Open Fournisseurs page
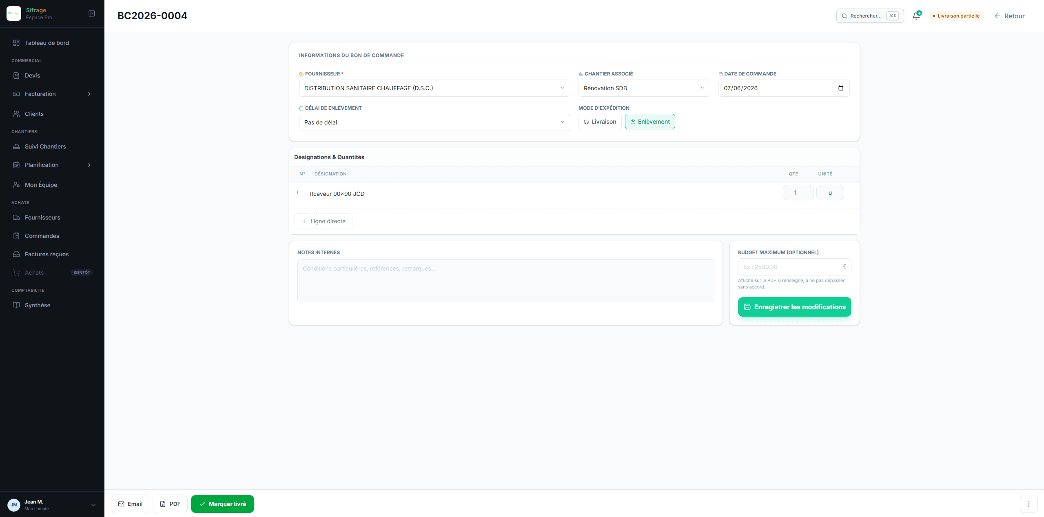 pos(52,217)
